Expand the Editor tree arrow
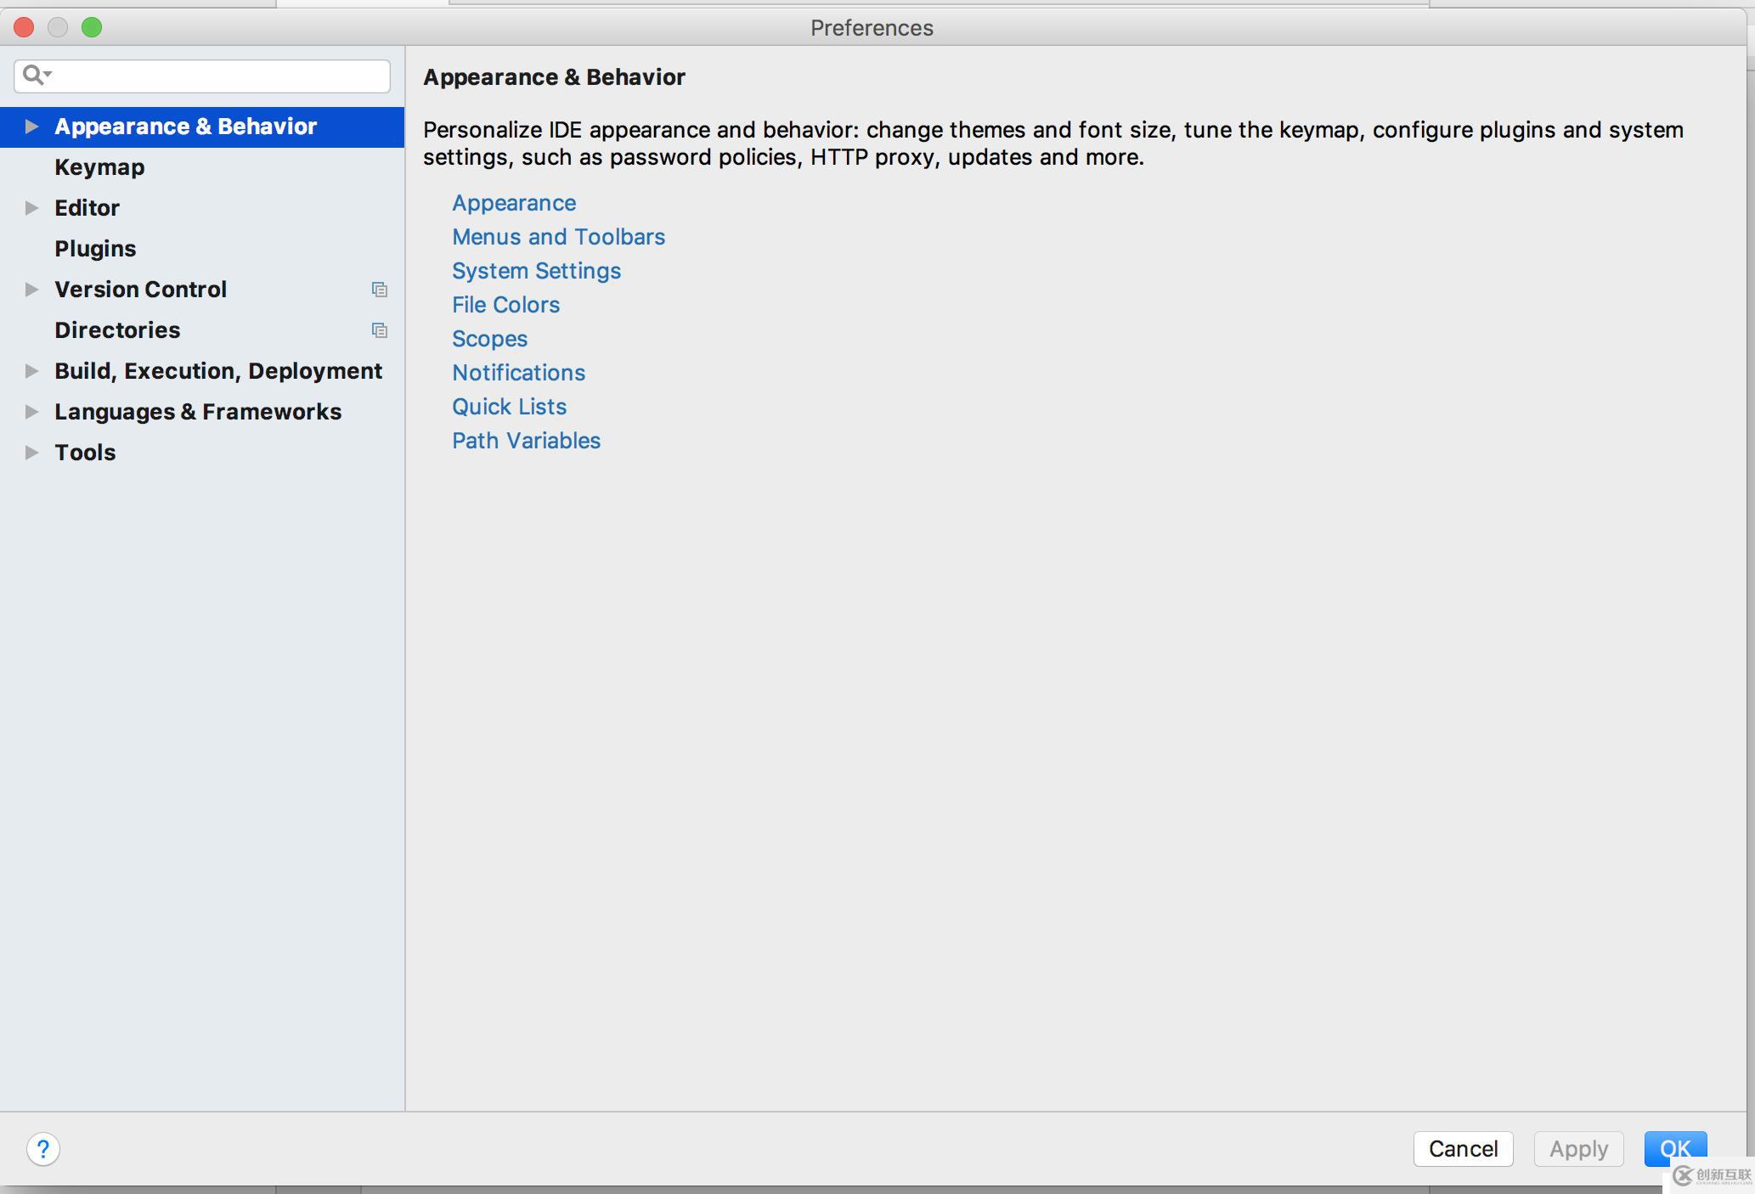 [31, 208]
